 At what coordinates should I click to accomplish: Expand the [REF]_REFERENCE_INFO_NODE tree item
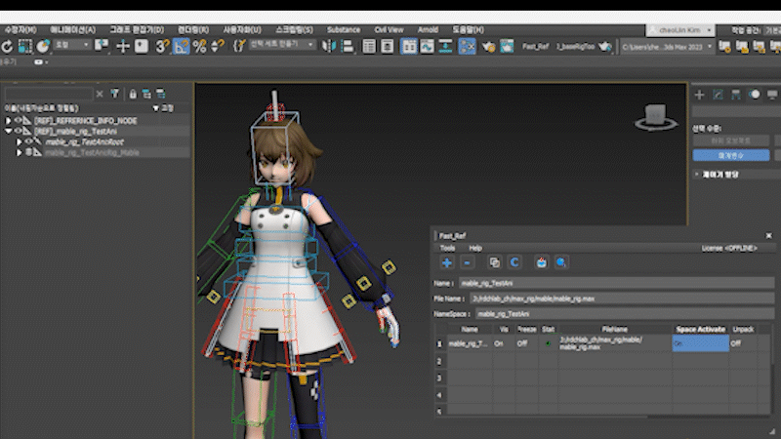(x=8, y=120)
